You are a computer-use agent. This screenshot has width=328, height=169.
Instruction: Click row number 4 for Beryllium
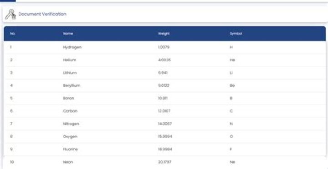pos(11,85)
